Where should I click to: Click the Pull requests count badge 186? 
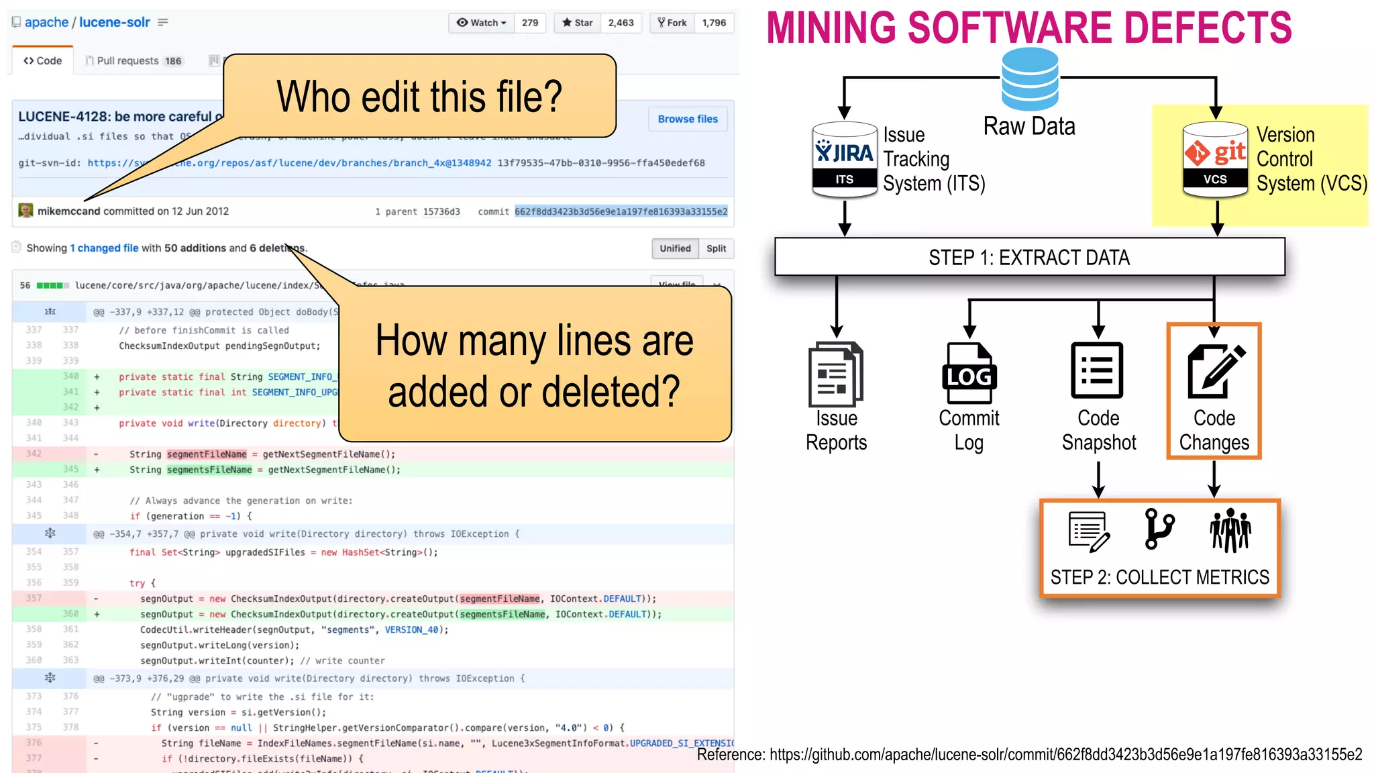173,61
